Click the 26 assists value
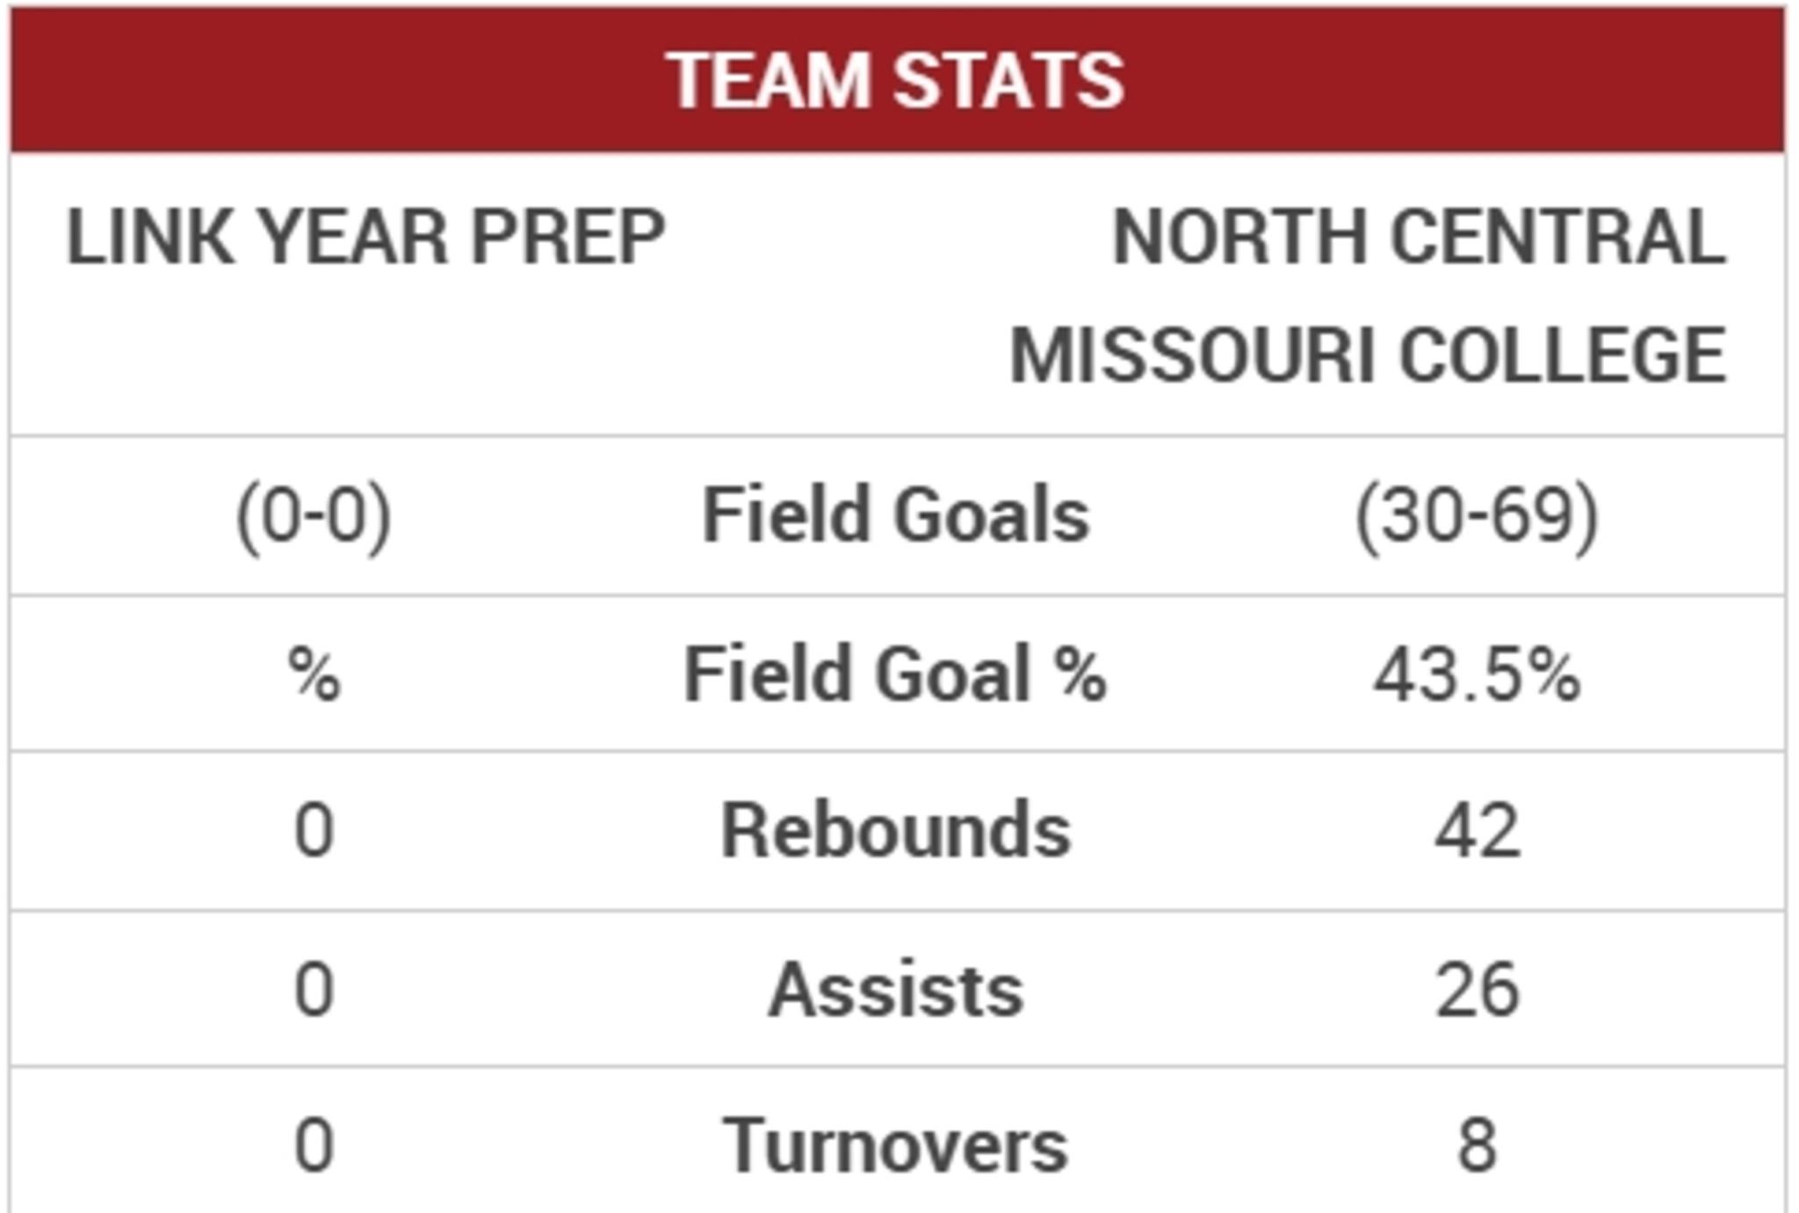Viewport: 1799px width, 1213px height. [1477, 990]
